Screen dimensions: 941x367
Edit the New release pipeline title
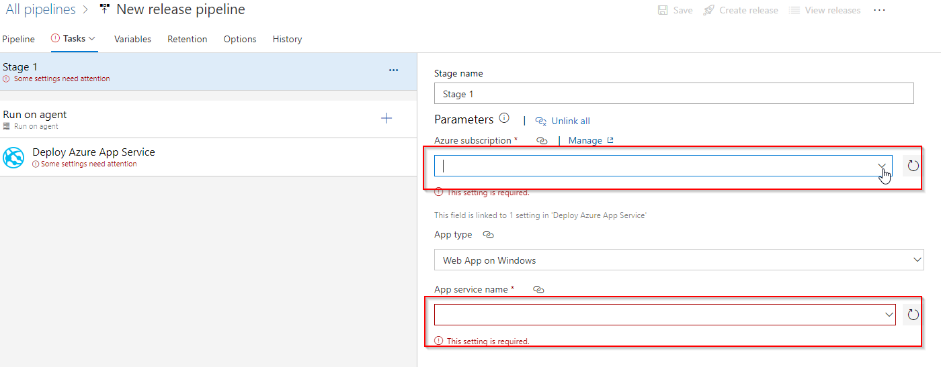click(x=181, y=9)
